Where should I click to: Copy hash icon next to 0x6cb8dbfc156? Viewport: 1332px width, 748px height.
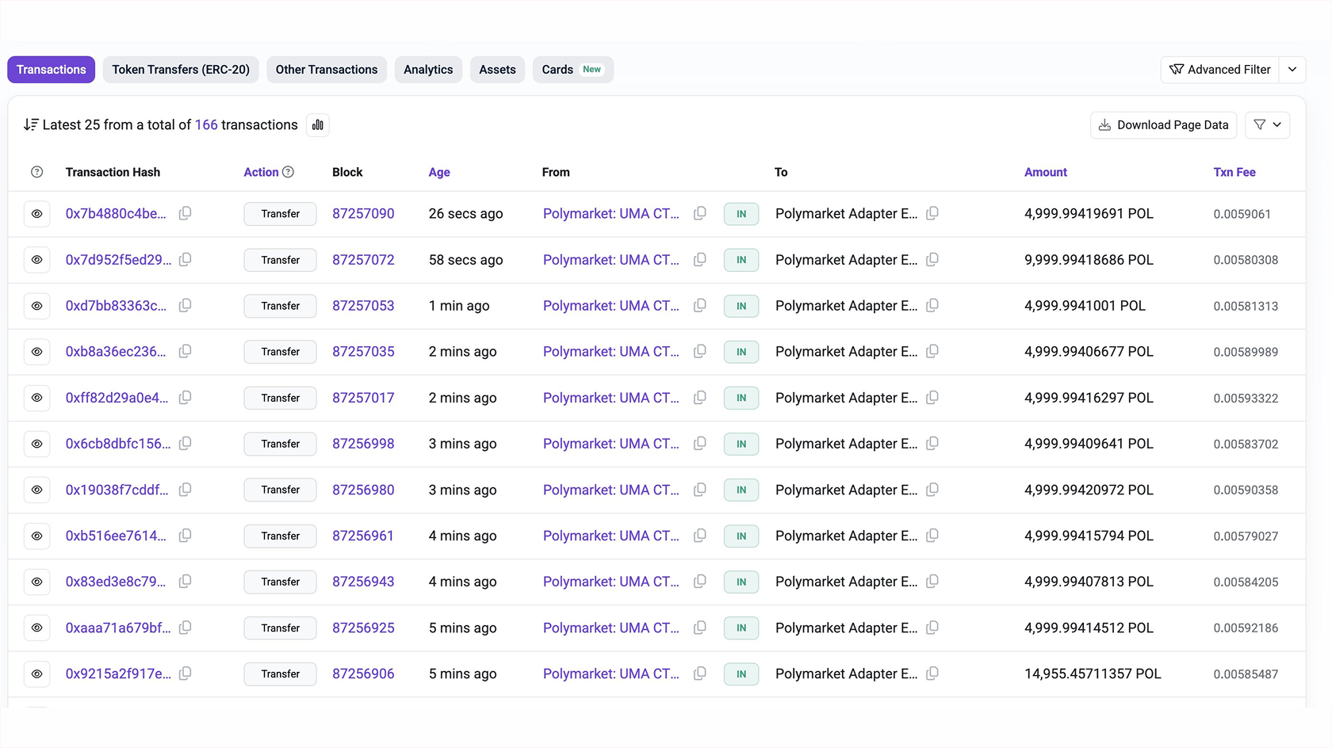pos(185,443)
